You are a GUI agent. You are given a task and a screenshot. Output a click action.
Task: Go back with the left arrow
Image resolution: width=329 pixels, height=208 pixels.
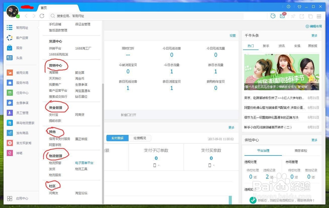pos(26,16)
